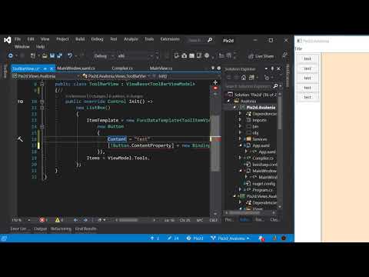This screenshot has height=277, width=369.
Task: Close the Solution Explorer panel
Action: (x=278, y=68)
